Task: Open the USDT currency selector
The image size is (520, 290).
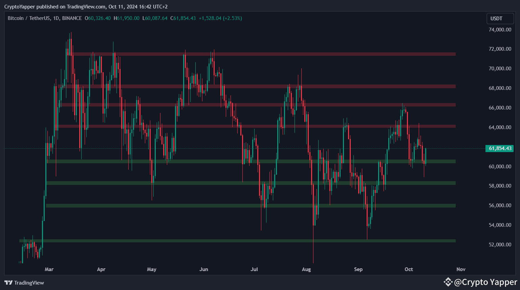Action: click(x=500, y=19)
